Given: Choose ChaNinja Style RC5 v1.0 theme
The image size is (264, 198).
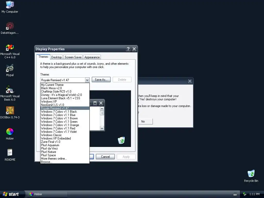Looking at the screenshot, I should (x=65, y=92).
